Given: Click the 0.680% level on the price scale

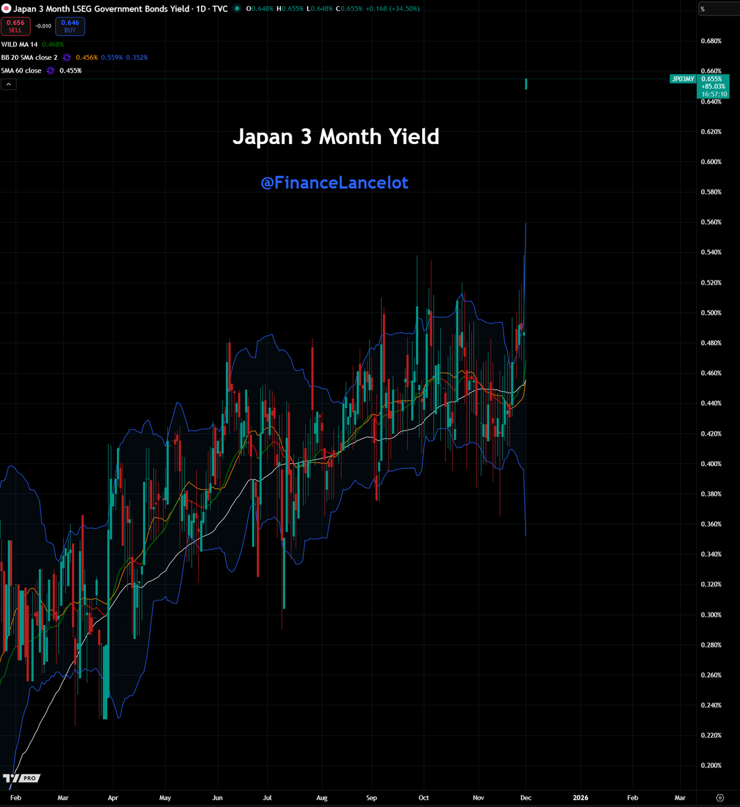Looking at the screenshot, I should click(x=711, y=41).
